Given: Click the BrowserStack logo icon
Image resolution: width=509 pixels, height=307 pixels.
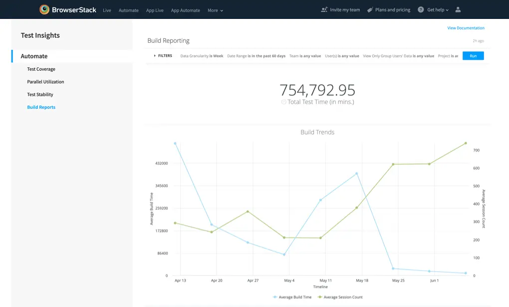Looking at the screenshot, I should [x=44, y=9].
